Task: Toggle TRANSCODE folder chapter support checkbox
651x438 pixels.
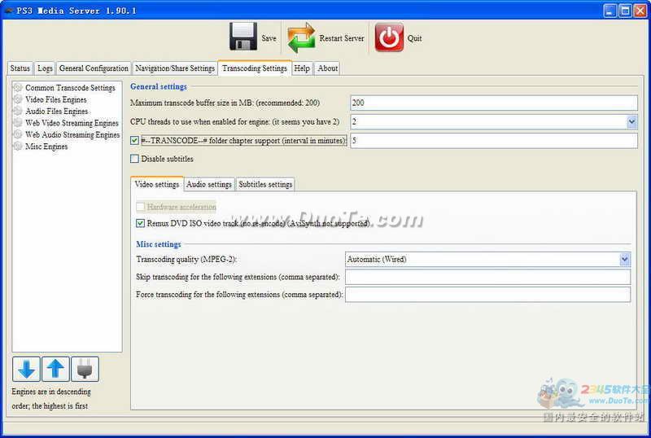Action: click(134, 141)
